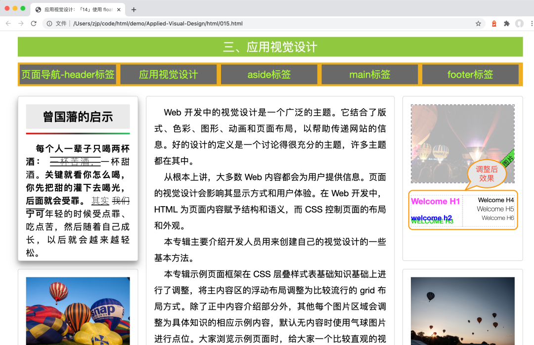Image resolution: width=534 pixels, height=345 pixels.
Task: Open the Chrome three-dot menu
Action: coord(531,24)
